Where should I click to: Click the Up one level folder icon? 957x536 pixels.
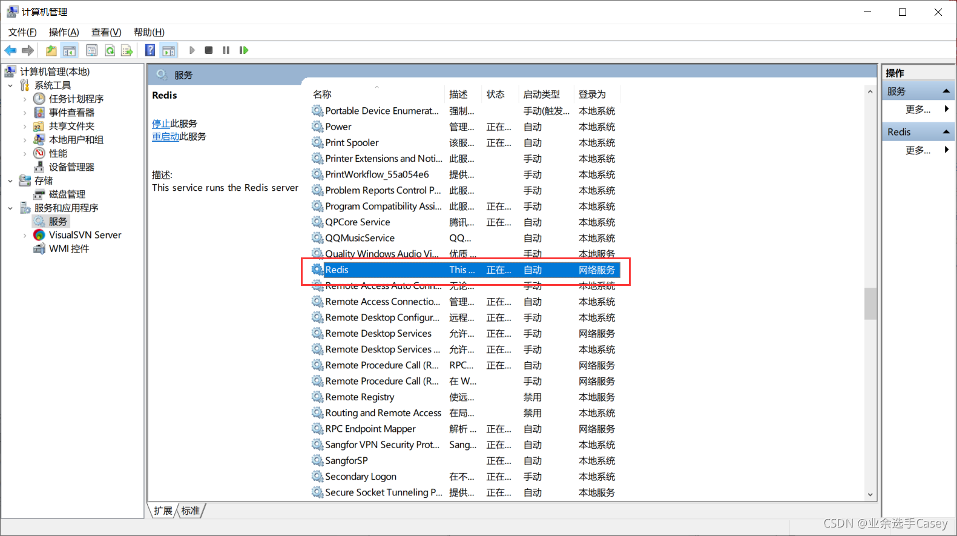pyautogui.click(x=51, y=50)
